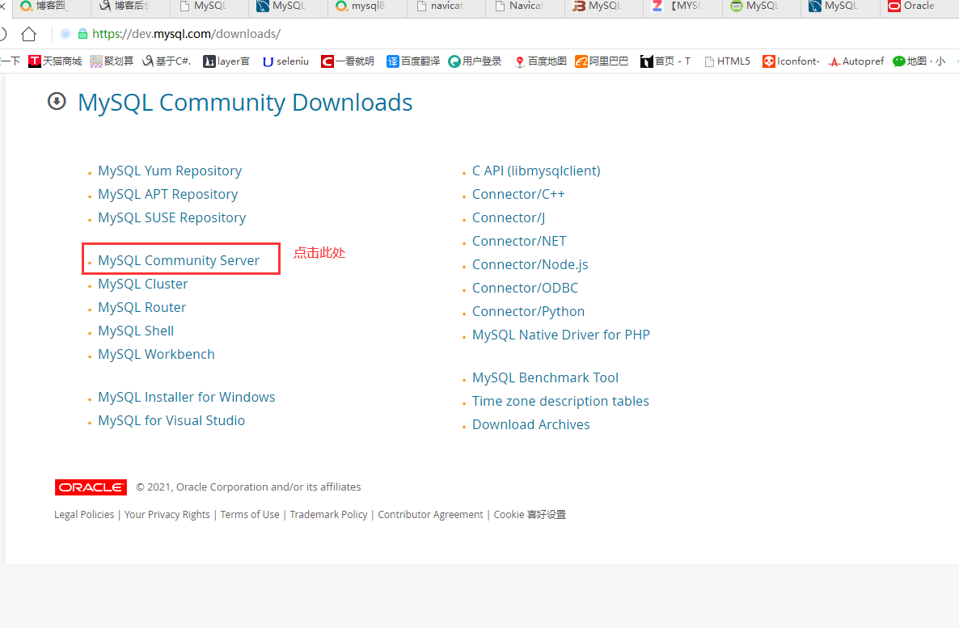Open Contributor Agreement footer link
959x628 pixels.
tap(430, 514)
